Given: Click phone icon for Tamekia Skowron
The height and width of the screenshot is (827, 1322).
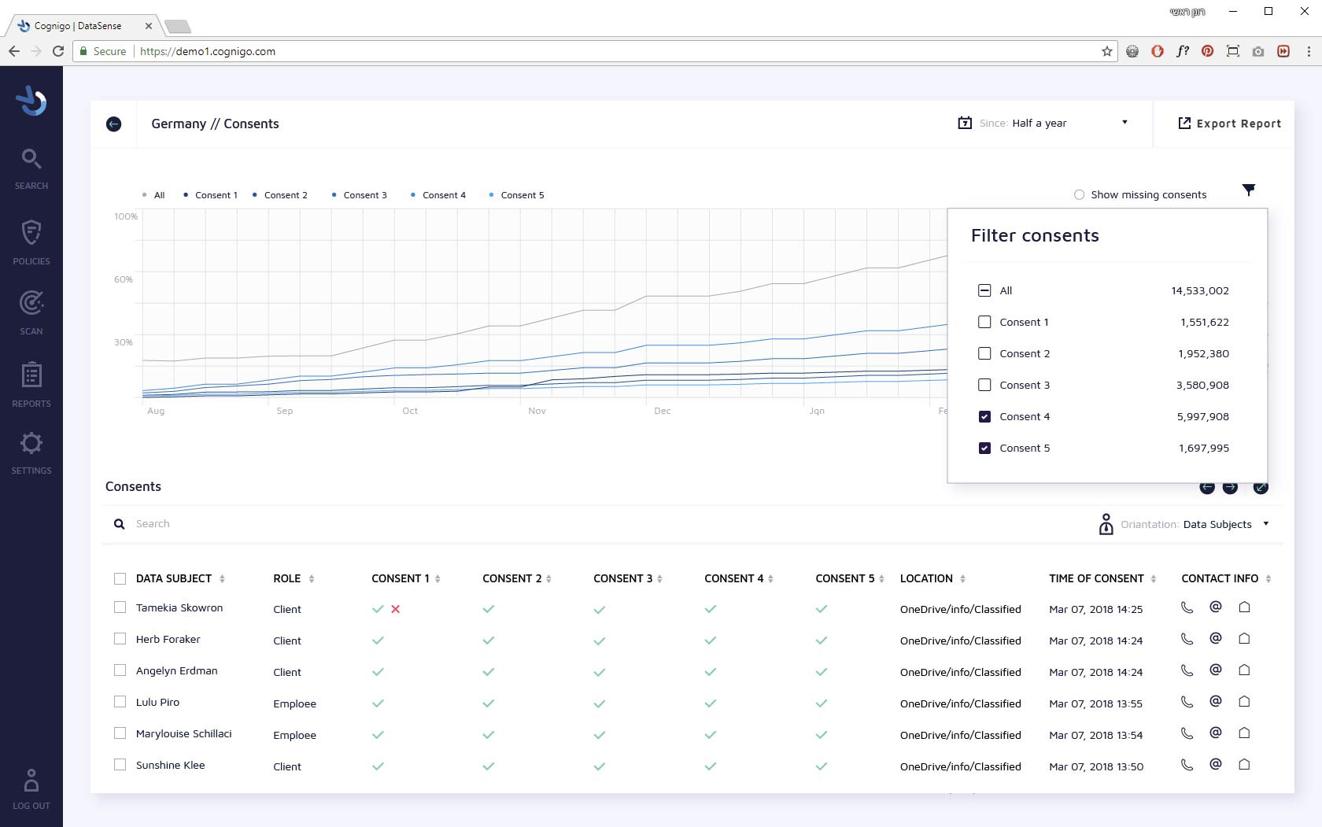Looking at the screenshot, I should click(1187, 607).
